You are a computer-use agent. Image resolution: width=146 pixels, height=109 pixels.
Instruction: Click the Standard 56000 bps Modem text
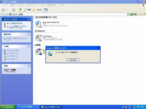point(53,40)
